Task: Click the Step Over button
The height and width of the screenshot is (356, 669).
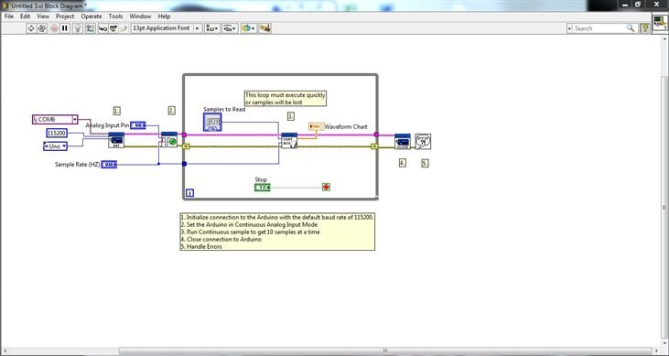Action: 113,28
